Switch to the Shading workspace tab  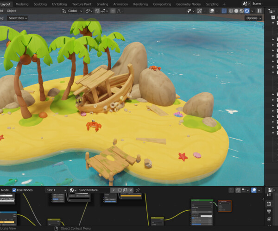pos(102,4)
